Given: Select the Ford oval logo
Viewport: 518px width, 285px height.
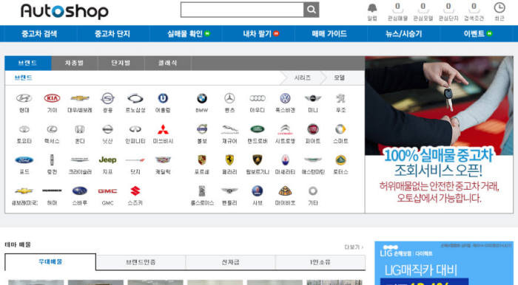Looking at the screenshot, I should [24, 160].
